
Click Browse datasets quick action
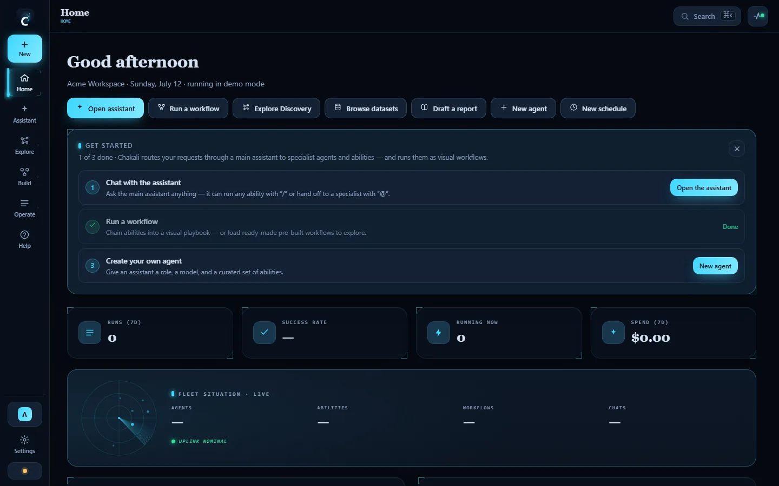(366, 108)
